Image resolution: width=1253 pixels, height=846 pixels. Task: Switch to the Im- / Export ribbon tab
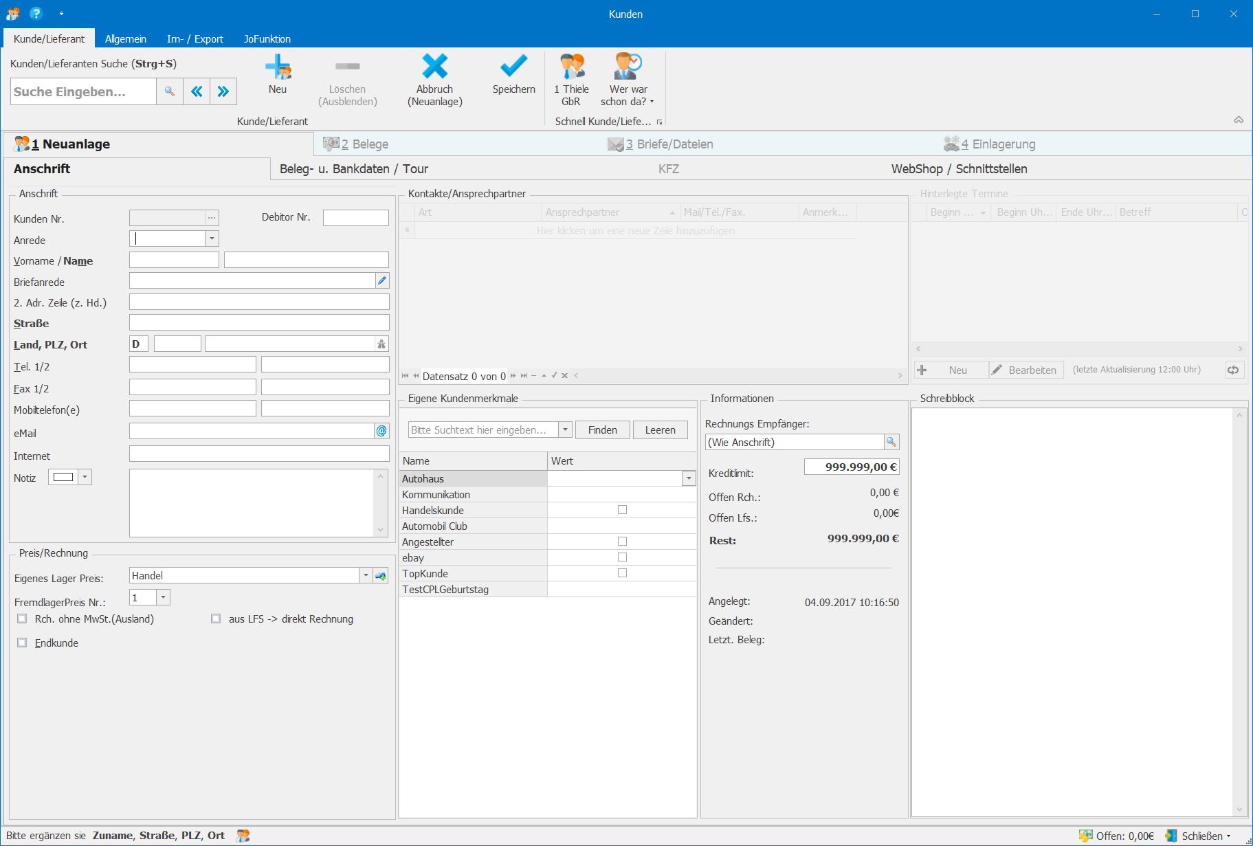(195, 38)
